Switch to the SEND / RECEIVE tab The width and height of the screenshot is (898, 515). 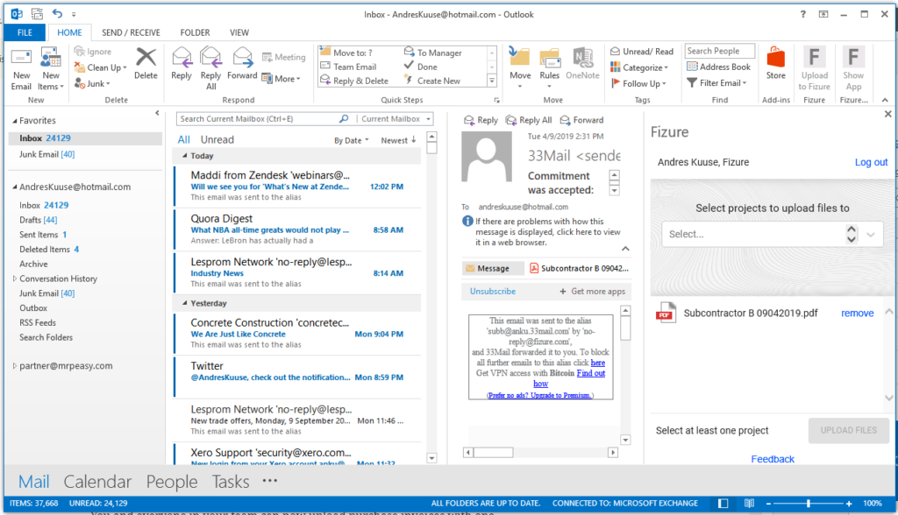131,32
